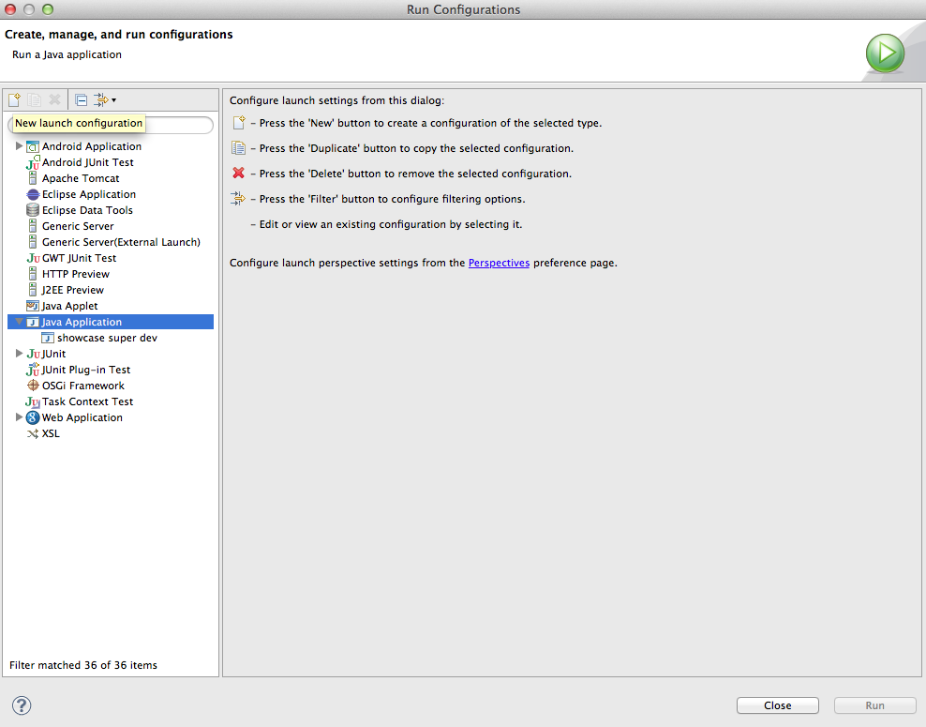Select Android JUnit Test entry
Image resolution: width=926 pixels, height=727 pixels.
coord(87,162)
